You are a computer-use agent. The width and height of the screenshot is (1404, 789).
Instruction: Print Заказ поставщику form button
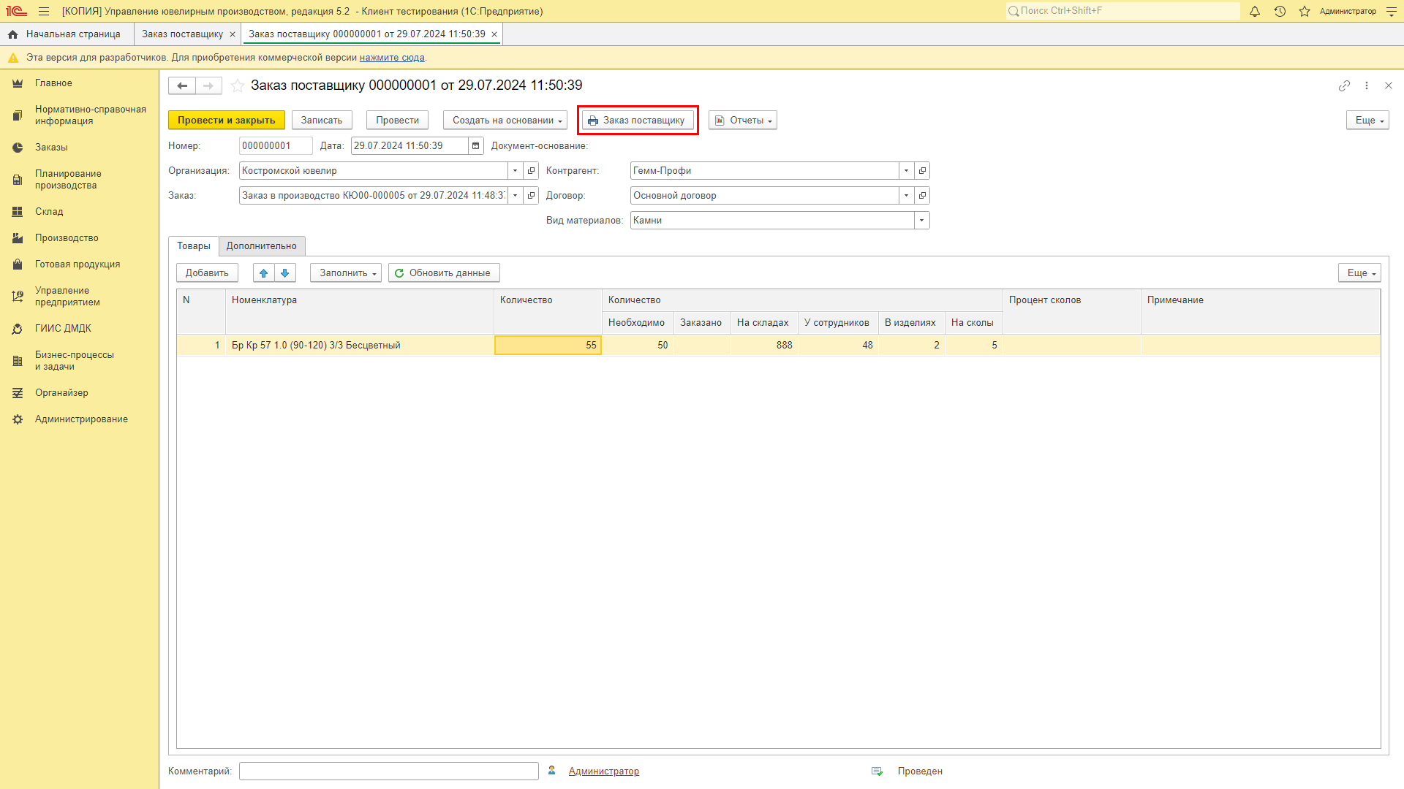tap(638, 121)
